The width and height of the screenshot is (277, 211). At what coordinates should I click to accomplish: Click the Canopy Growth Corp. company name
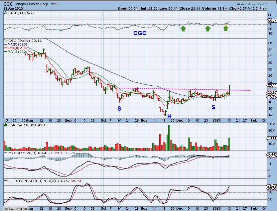point(32,4)
